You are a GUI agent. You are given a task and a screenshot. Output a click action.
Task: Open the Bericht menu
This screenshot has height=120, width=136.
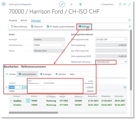24,20
